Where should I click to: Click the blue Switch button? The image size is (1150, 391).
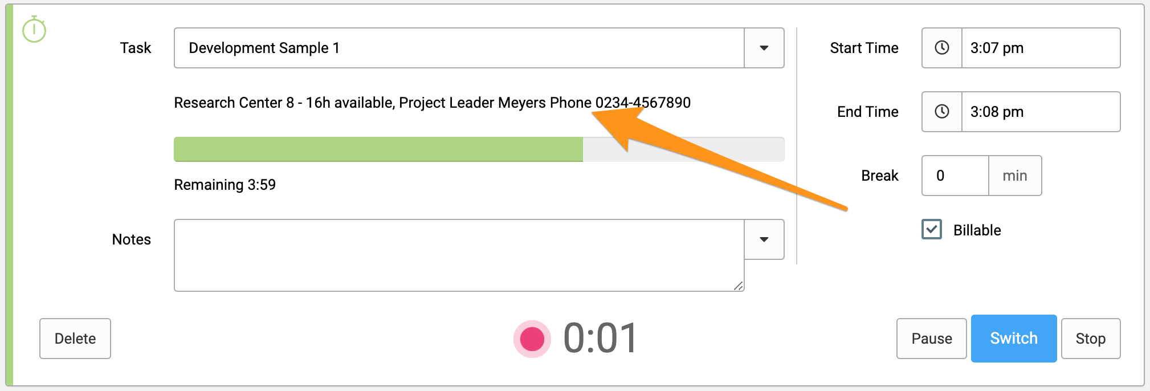pyautogui.click(x=1014, y=339)
